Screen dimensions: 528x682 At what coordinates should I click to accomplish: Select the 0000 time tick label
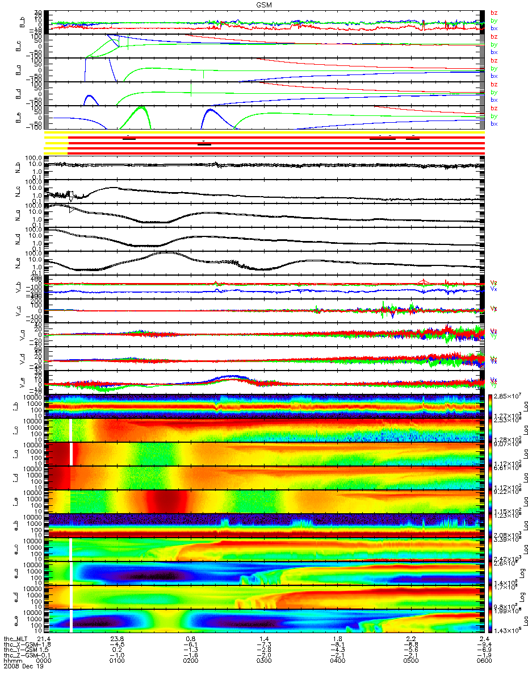[43, 660]
